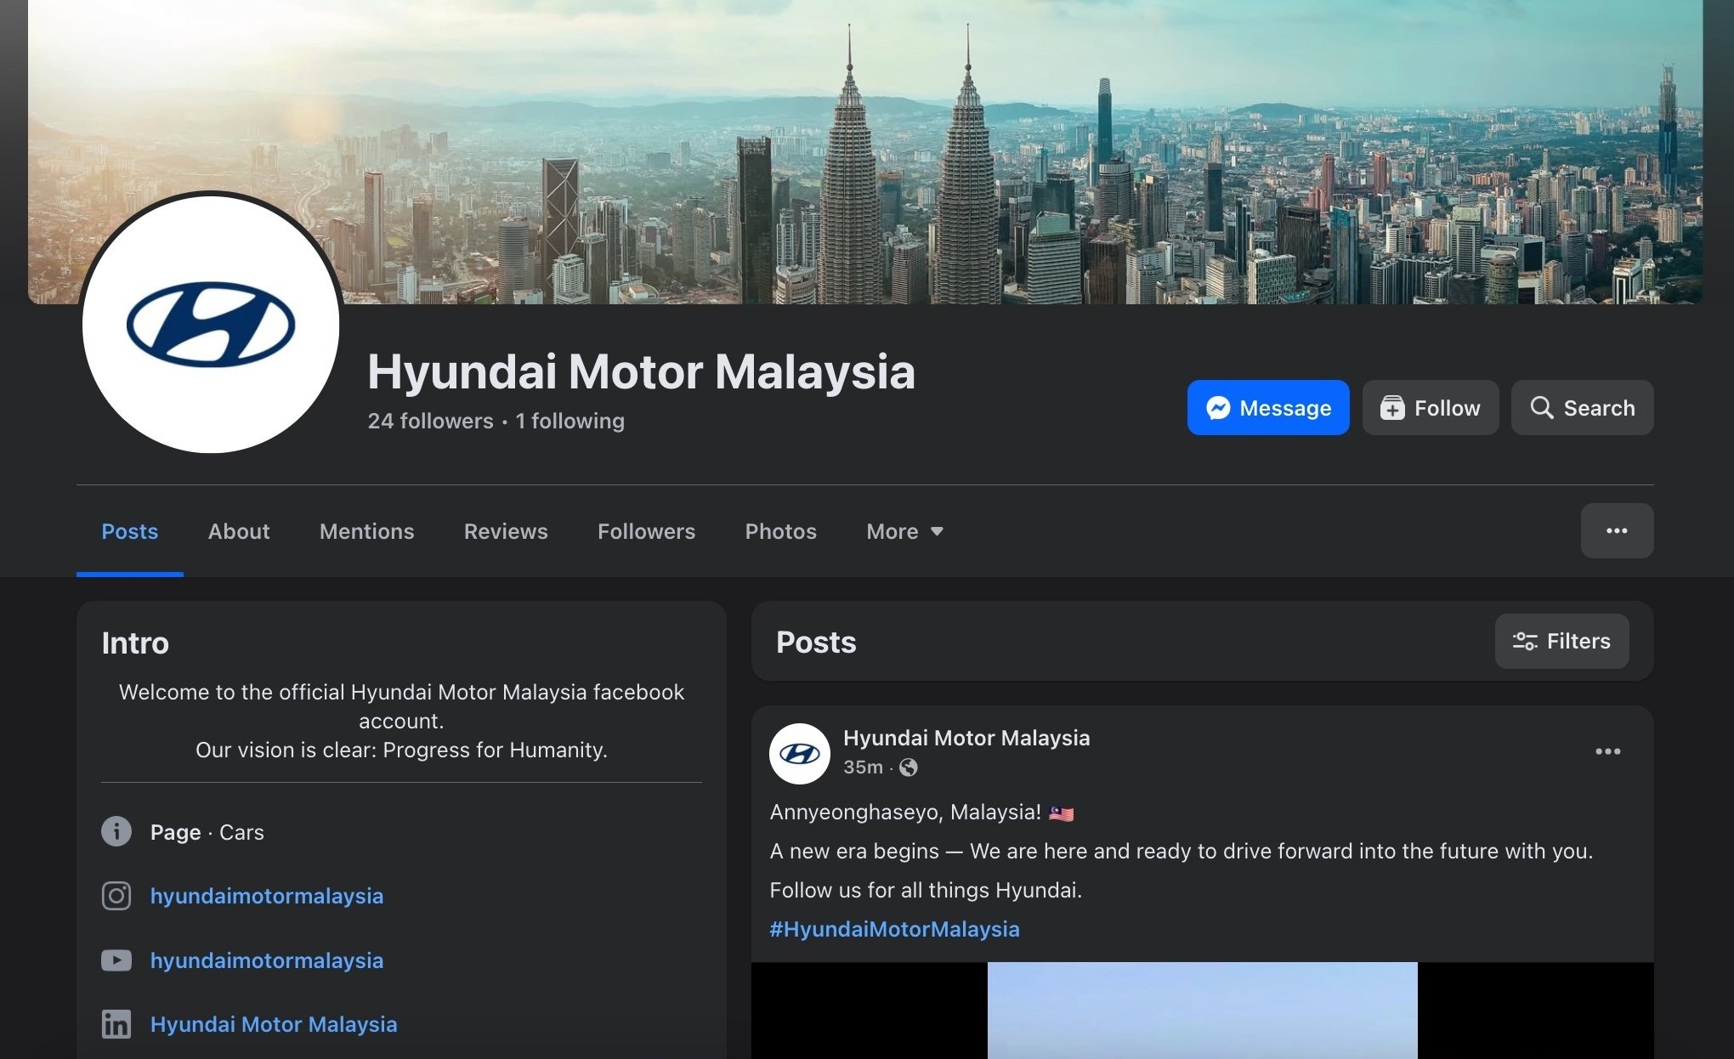Open the page options three-dot menu

tap(1617, 530)
